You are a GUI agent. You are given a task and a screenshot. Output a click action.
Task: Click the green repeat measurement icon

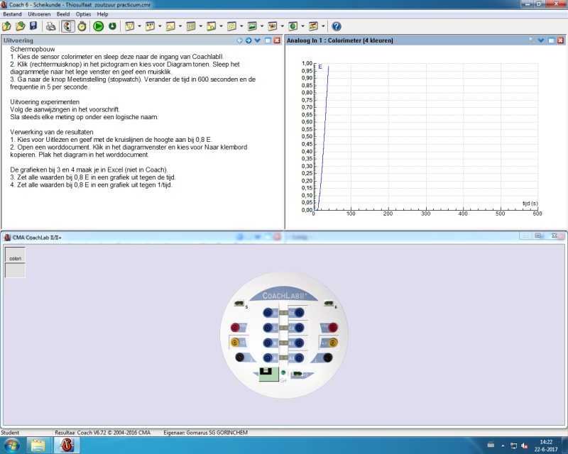112,26
